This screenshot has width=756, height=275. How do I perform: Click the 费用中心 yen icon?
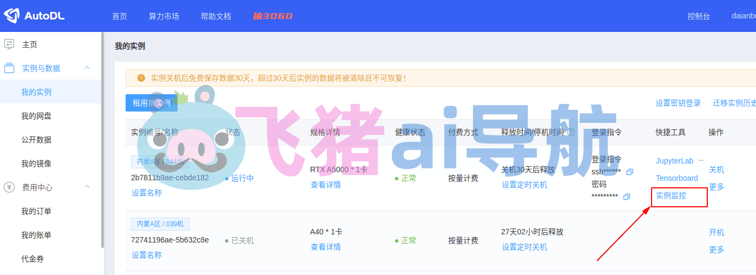coord(9,187)
